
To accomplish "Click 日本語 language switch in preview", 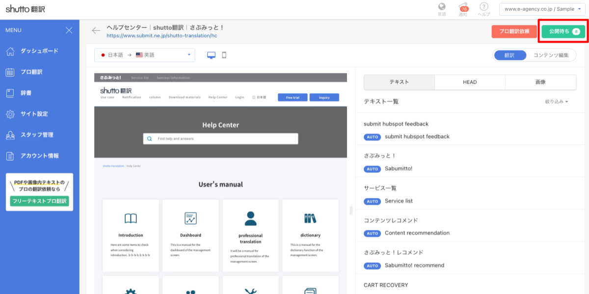I will [259, 97].
